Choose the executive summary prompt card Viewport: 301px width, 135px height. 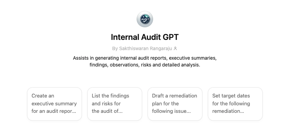[54, 104]
